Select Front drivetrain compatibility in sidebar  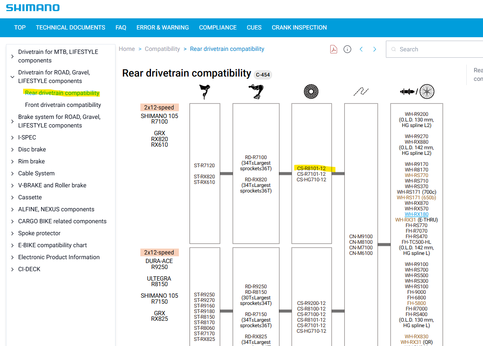tap(63, 105)
